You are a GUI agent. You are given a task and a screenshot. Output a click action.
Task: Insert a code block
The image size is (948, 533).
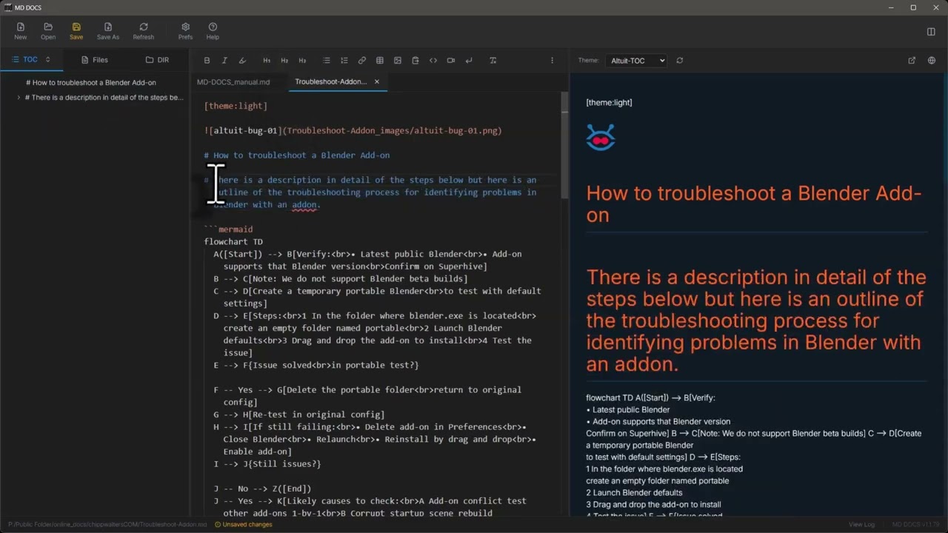tap(433, 61)
